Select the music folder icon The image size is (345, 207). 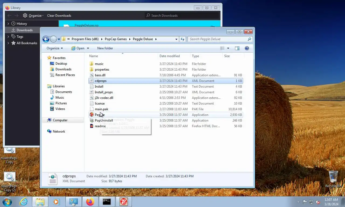tap(92, 64)
